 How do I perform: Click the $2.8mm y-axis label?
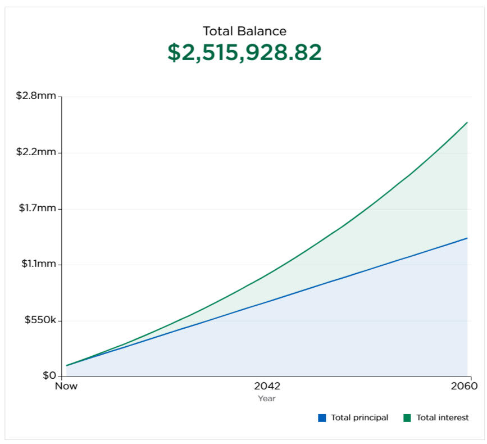[x=36, y=96]
